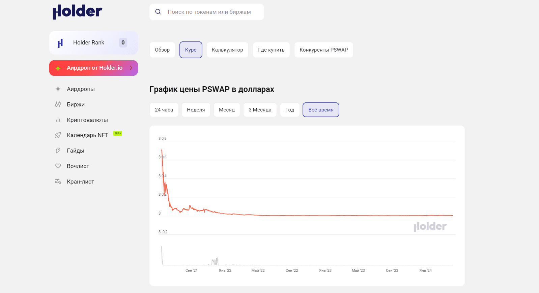
Task: Select the Всё время chart range
Action: (321, 110)
